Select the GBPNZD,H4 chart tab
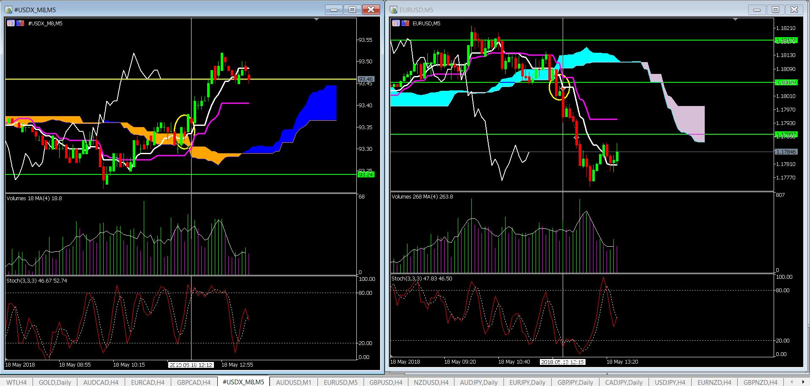This screenshot has width=810, height=386. coord(761,382)
